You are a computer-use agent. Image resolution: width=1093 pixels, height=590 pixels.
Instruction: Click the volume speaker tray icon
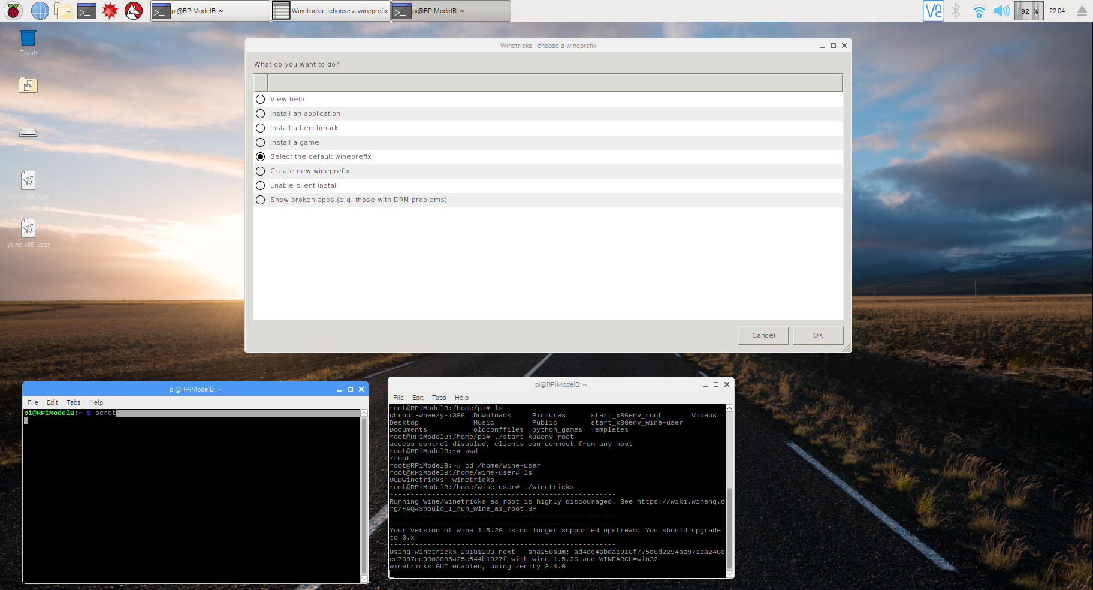point(1001,11)
